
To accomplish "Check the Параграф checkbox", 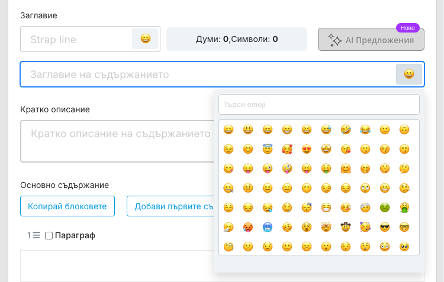I will [49, 235].
